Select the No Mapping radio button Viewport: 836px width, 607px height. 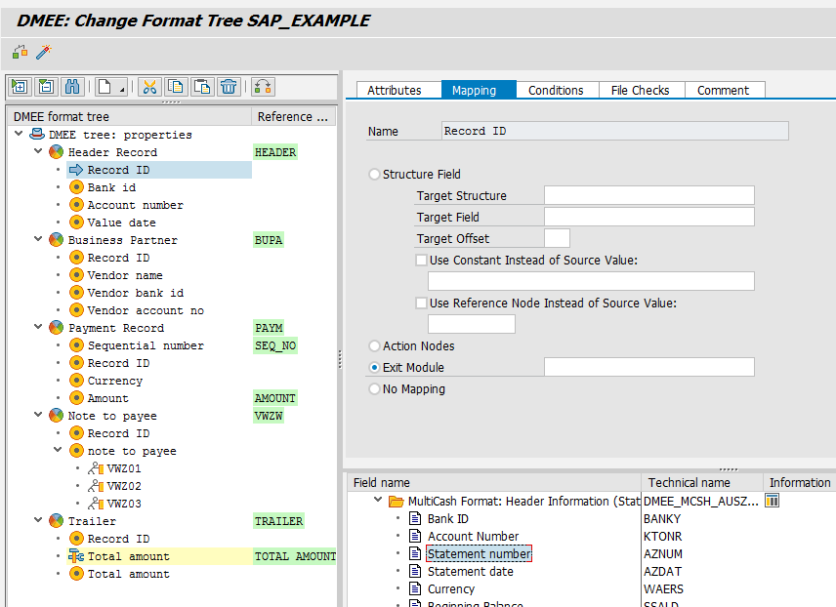click(374, 389)
